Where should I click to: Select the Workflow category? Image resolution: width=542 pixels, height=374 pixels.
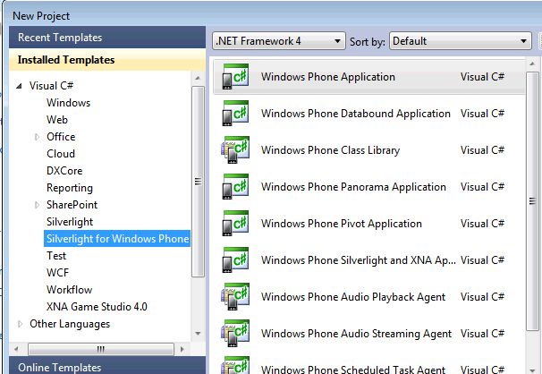coord(70,290)
